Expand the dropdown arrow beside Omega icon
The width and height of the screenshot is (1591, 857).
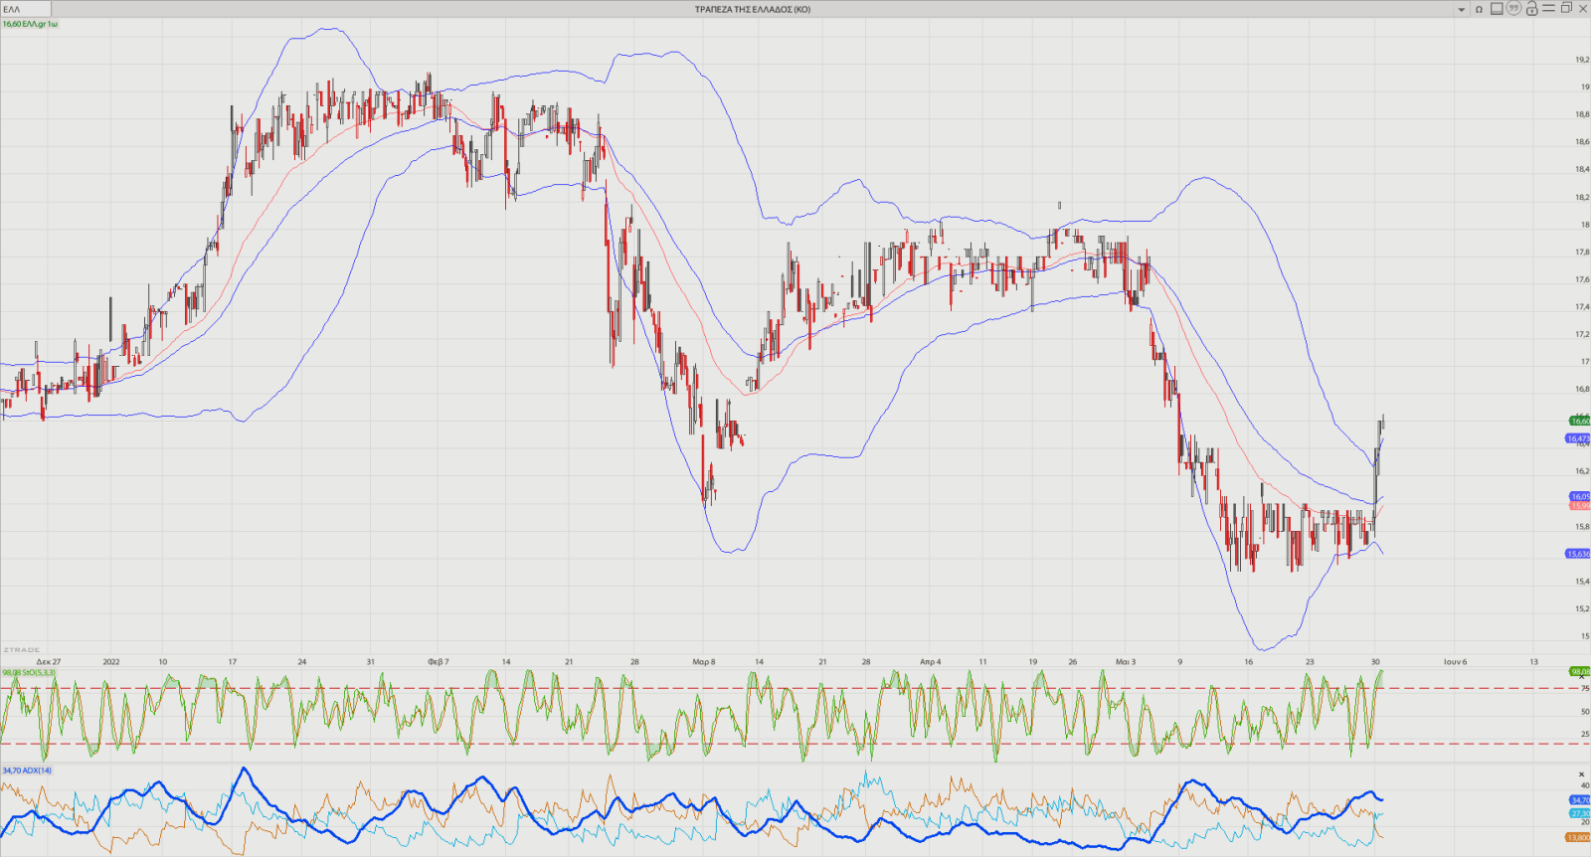(x=1461, y=10)
